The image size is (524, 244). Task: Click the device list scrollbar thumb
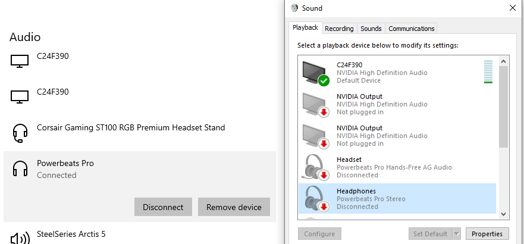[x=504, y=107]
